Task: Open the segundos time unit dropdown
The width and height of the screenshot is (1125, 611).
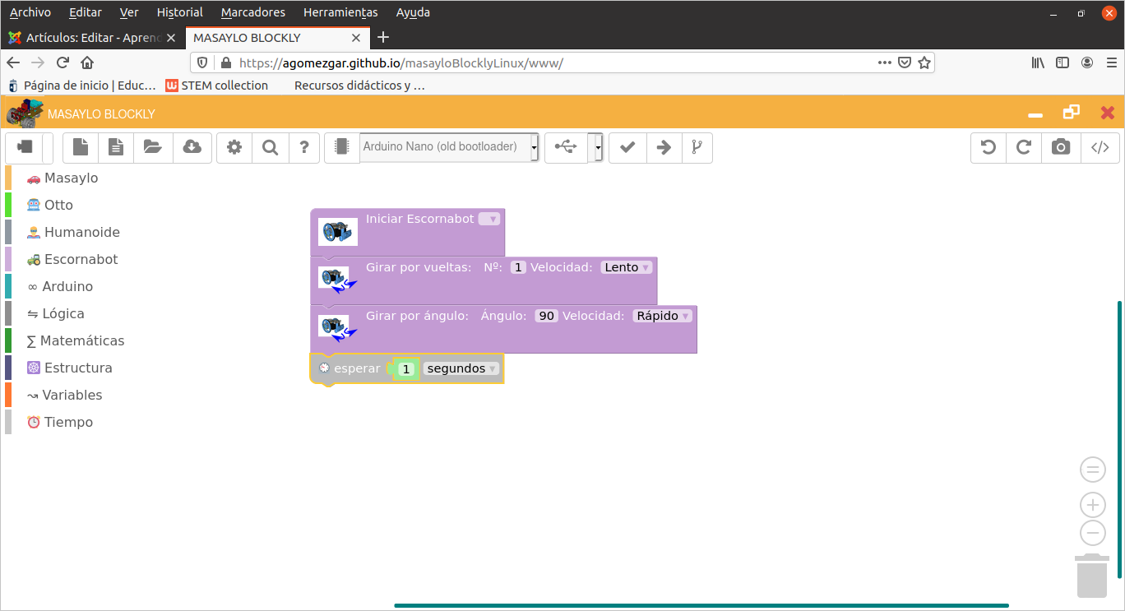Action: click(x=461, y=368)
